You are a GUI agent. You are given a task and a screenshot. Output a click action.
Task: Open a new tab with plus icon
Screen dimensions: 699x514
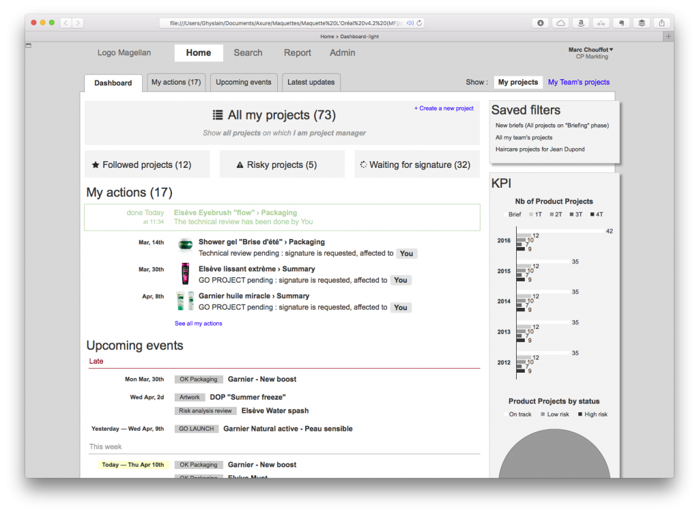point(668,36)
